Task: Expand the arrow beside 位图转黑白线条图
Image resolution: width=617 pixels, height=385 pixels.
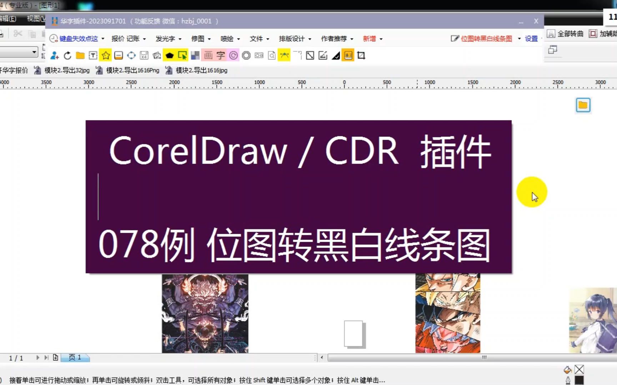Action: click(520, 39)
